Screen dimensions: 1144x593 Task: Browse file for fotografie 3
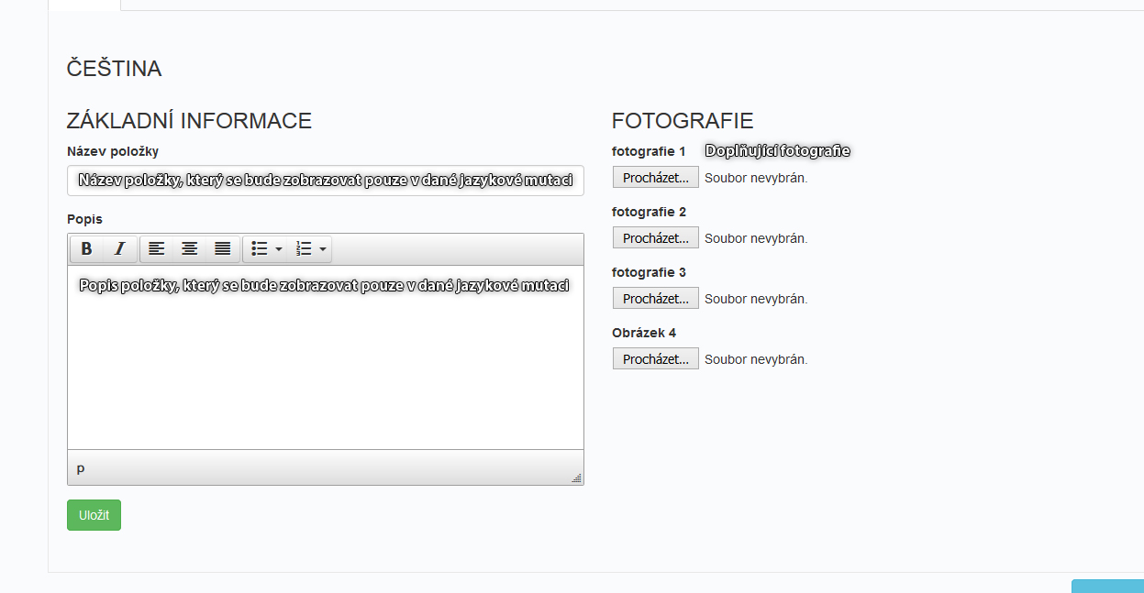tap(656, 299)
